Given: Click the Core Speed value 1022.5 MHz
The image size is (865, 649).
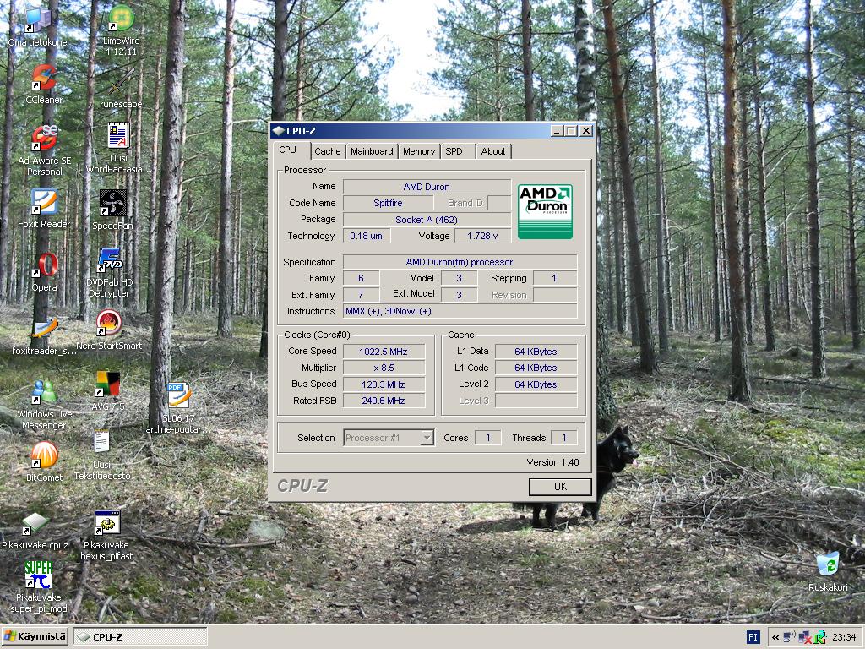Looking at the screenshot, I should (x=384, y=352).
